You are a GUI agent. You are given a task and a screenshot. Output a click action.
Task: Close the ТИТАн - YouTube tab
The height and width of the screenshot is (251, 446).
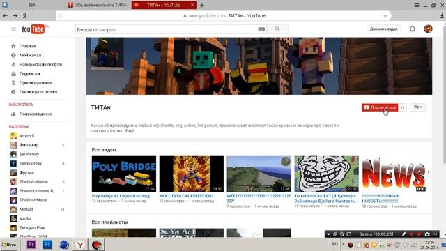[192, 5]
